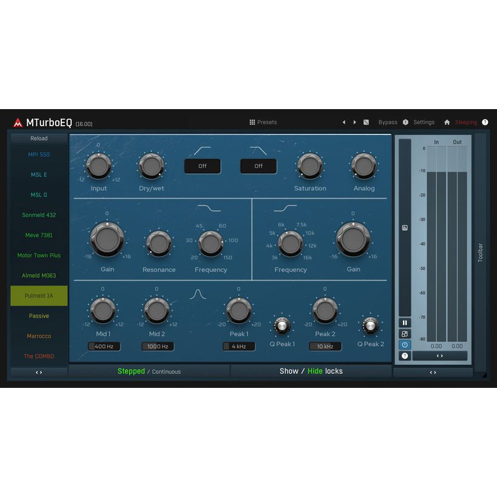Click the Resonance knob
The height and width of the screenshot is (497, 497).
click(159, 244)
